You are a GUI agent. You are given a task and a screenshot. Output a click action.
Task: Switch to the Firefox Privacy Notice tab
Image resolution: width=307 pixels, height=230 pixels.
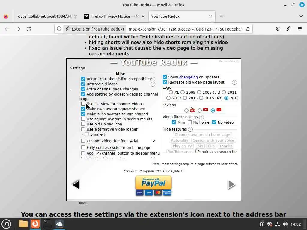(115, 16)
